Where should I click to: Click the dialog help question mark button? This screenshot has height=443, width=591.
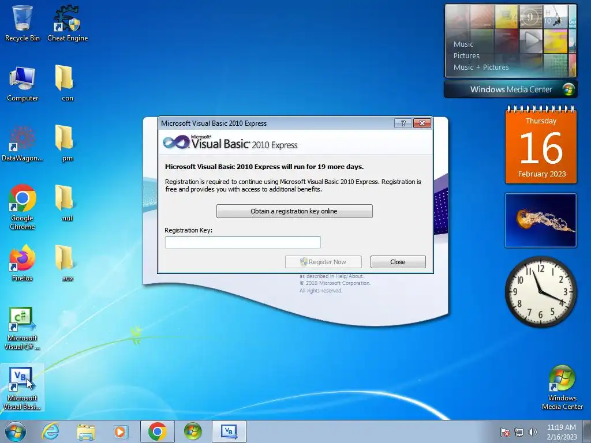(403, 123)
